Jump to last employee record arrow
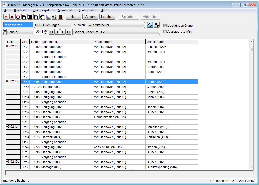This screenshot has height=185, width=259. click(68, 32)
